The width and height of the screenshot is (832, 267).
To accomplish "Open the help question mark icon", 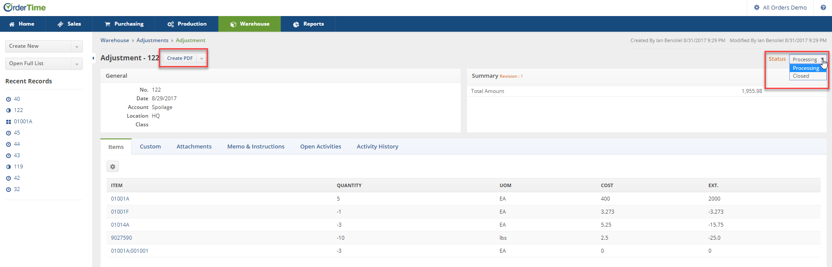I will tap(823, 7).
